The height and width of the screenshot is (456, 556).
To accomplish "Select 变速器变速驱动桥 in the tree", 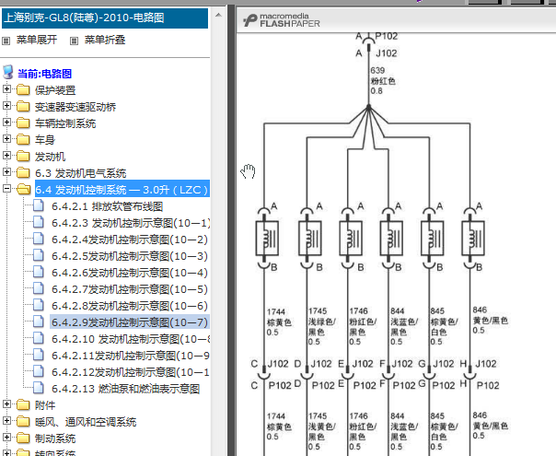I will 75,107.
